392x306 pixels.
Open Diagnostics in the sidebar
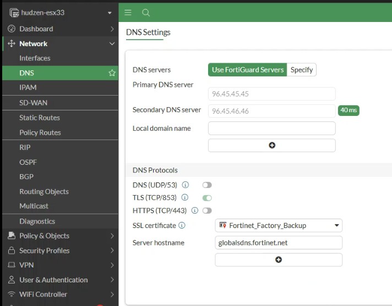[60, 221]
